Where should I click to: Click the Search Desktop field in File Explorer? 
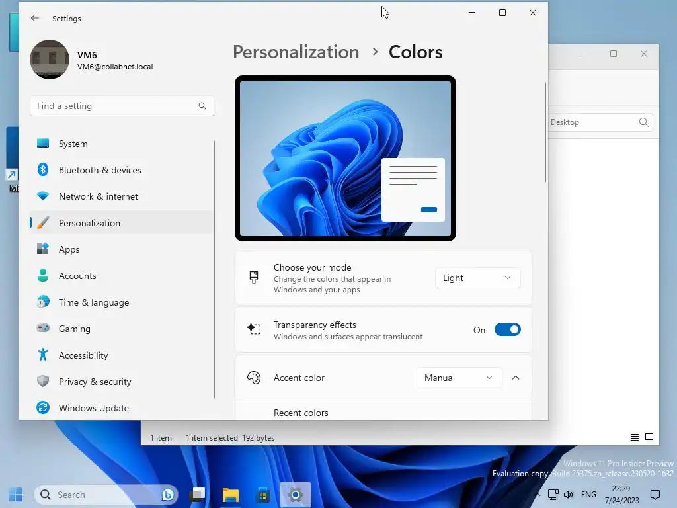(600, 122)
